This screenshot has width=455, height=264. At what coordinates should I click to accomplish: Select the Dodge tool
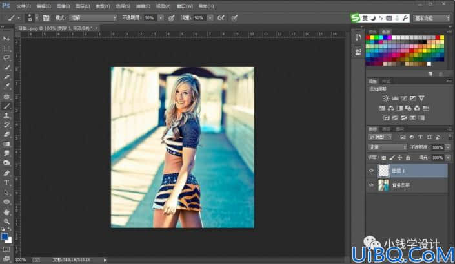click(6, 163)
